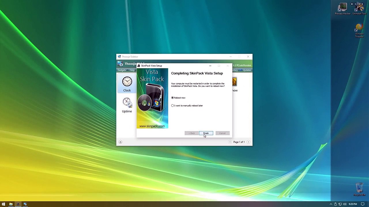Image resolution: width=369 pixels, height=207 pixels.
Task: Switch to SkinPack setup taskbar item
Action: coord(18,204)
